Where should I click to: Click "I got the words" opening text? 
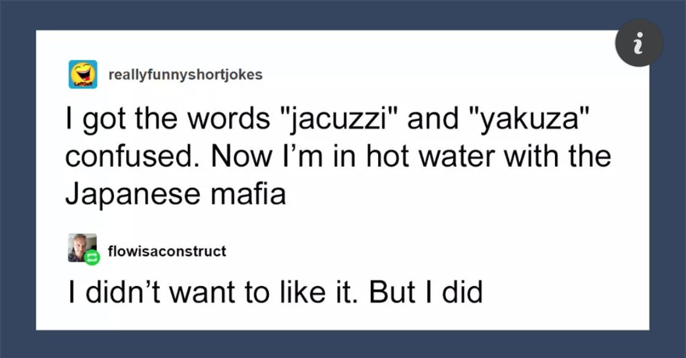tap(168, 118)
